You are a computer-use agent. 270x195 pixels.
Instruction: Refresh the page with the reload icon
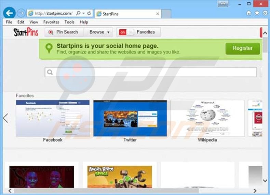click(x=89, y=13)
